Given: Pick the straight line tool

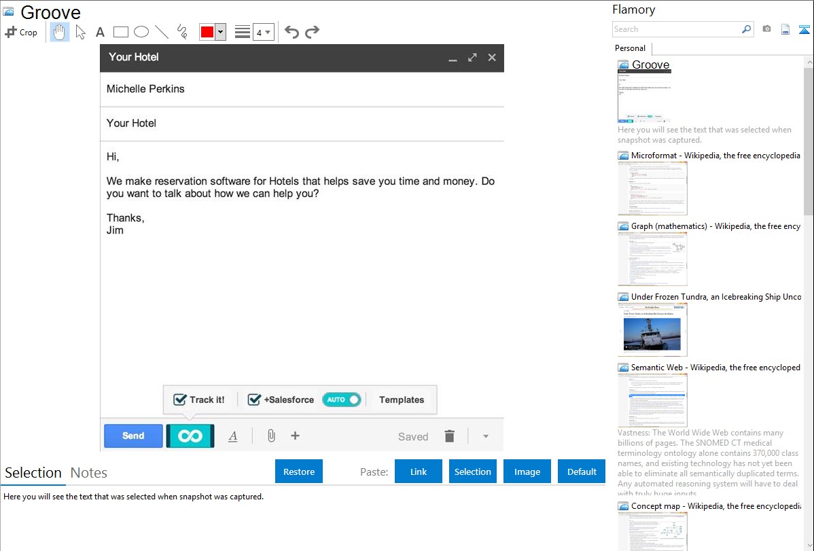Looking at the screenshot, I should [162, 32].
